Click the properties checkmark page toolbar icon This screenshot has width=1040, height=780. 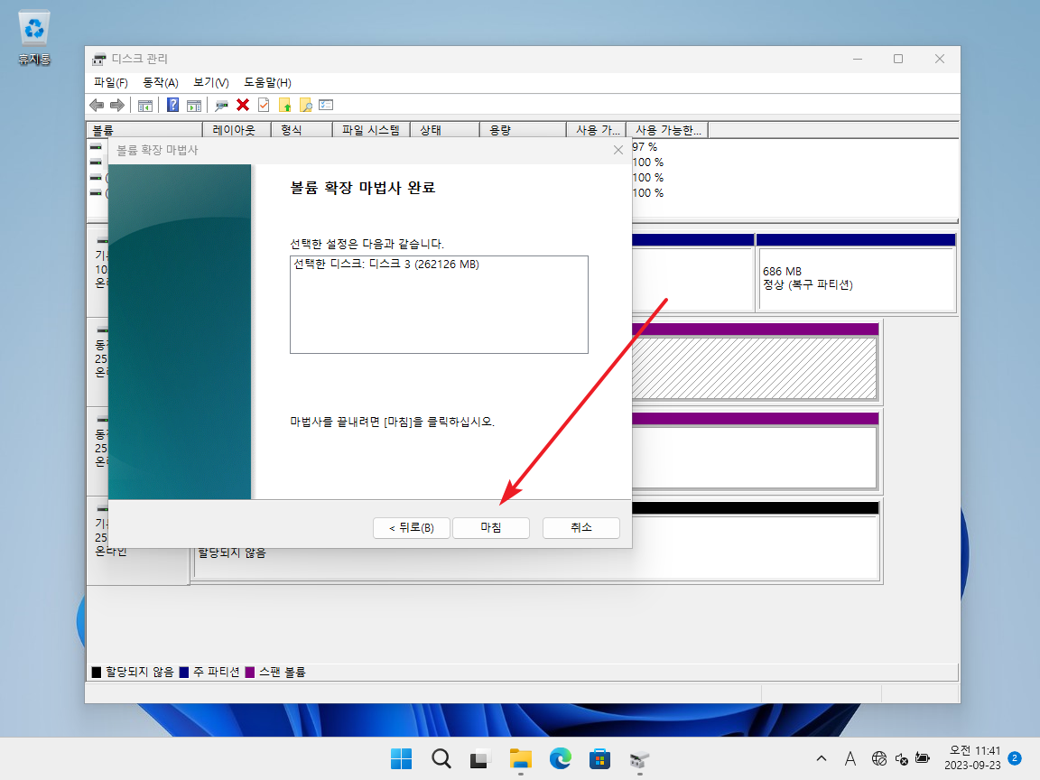(x=264, y=105)
